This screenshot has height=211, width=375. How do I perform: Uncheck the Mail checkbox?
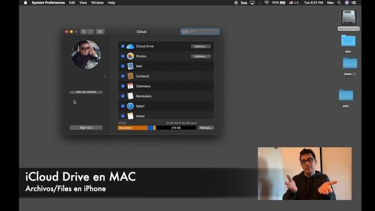tap(122, 66)
